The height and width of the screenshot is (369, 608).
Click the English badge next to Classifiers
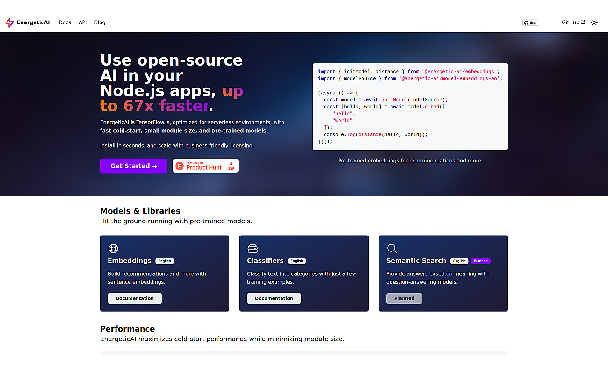point(297,261)
